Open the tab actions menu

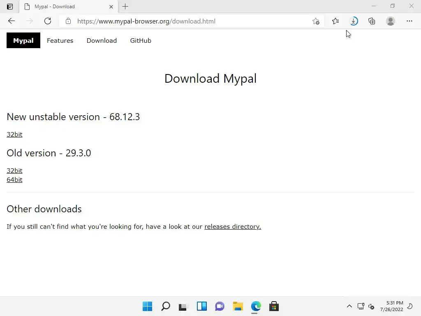point(10,7)
